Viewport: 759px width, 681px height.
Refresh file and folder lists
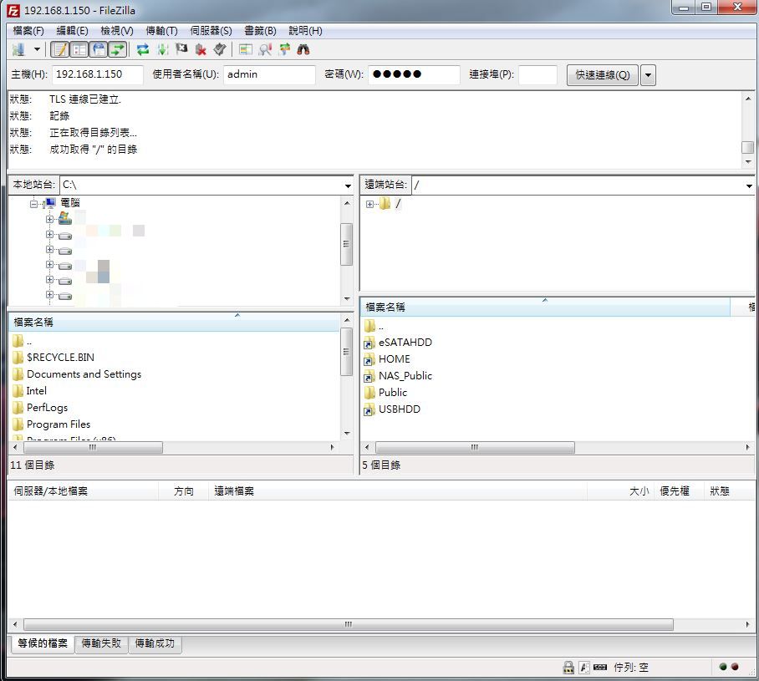[x=142, y=49]
